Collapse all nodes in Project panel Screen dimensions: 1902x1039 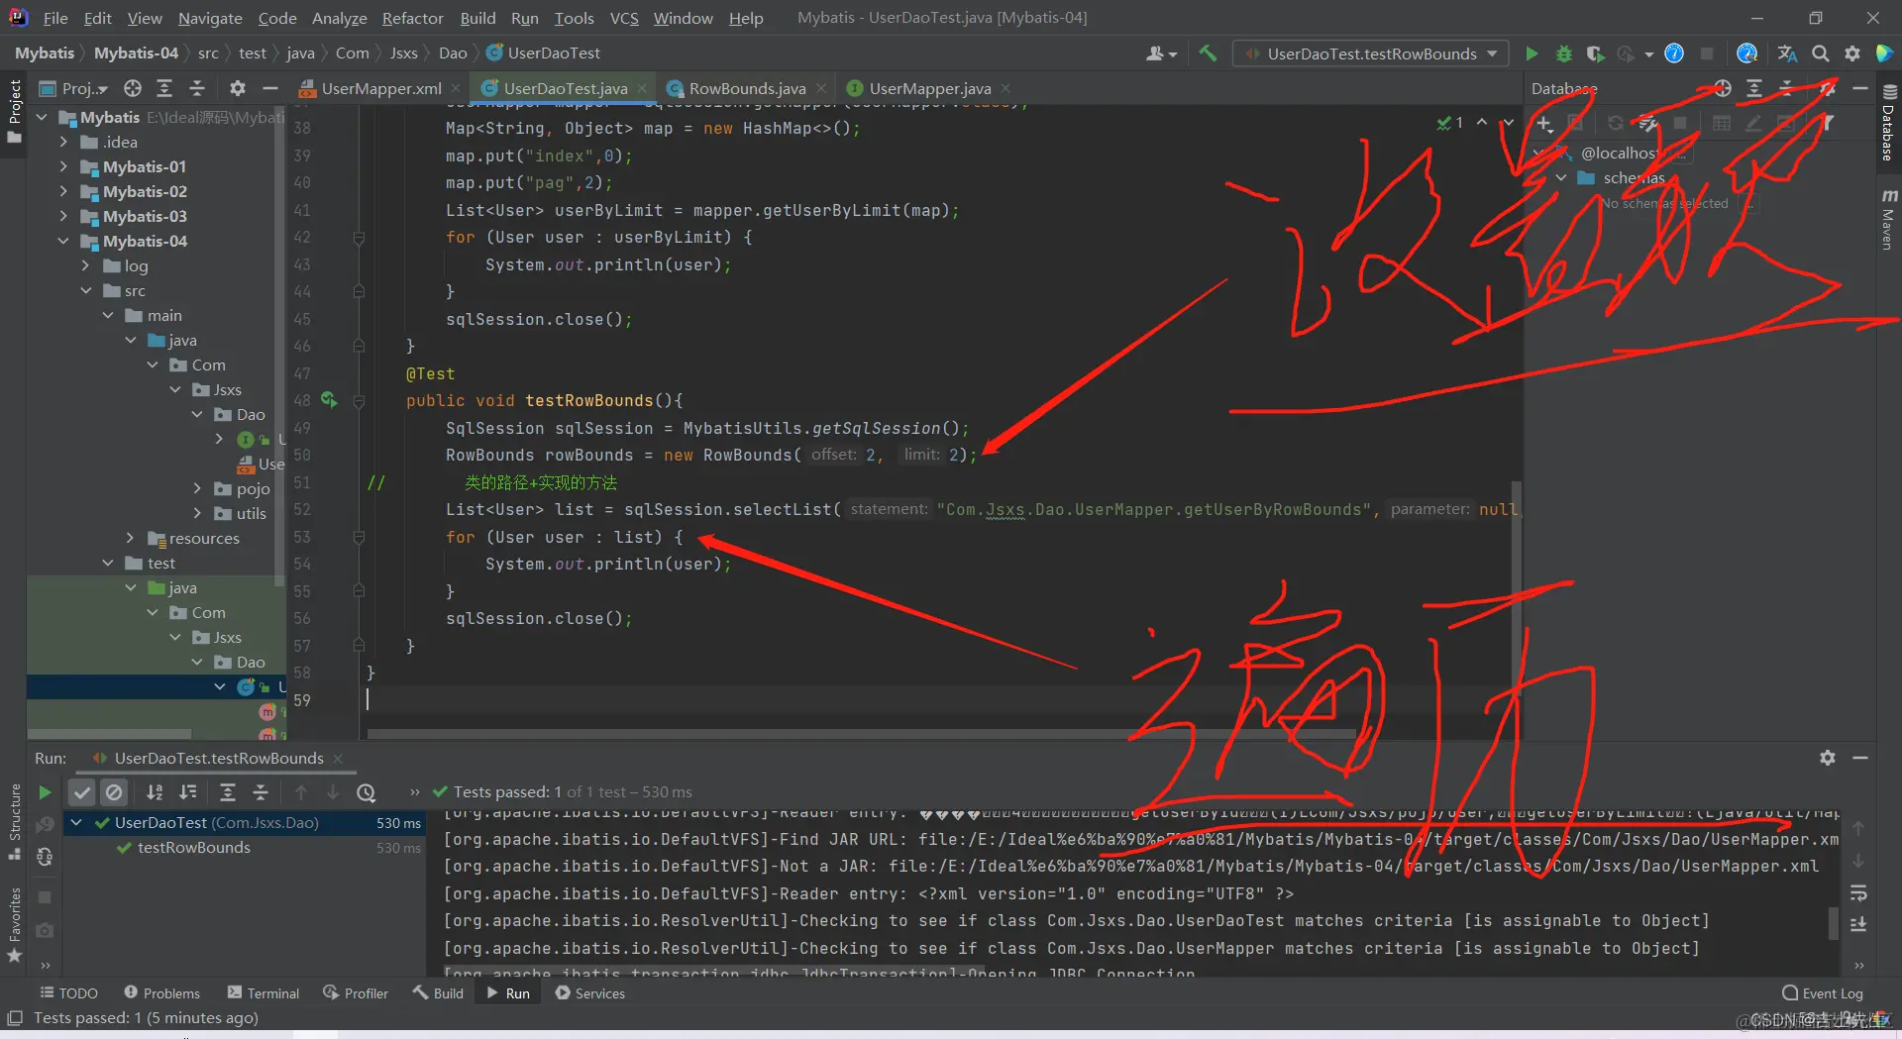[x=197, y=88]
